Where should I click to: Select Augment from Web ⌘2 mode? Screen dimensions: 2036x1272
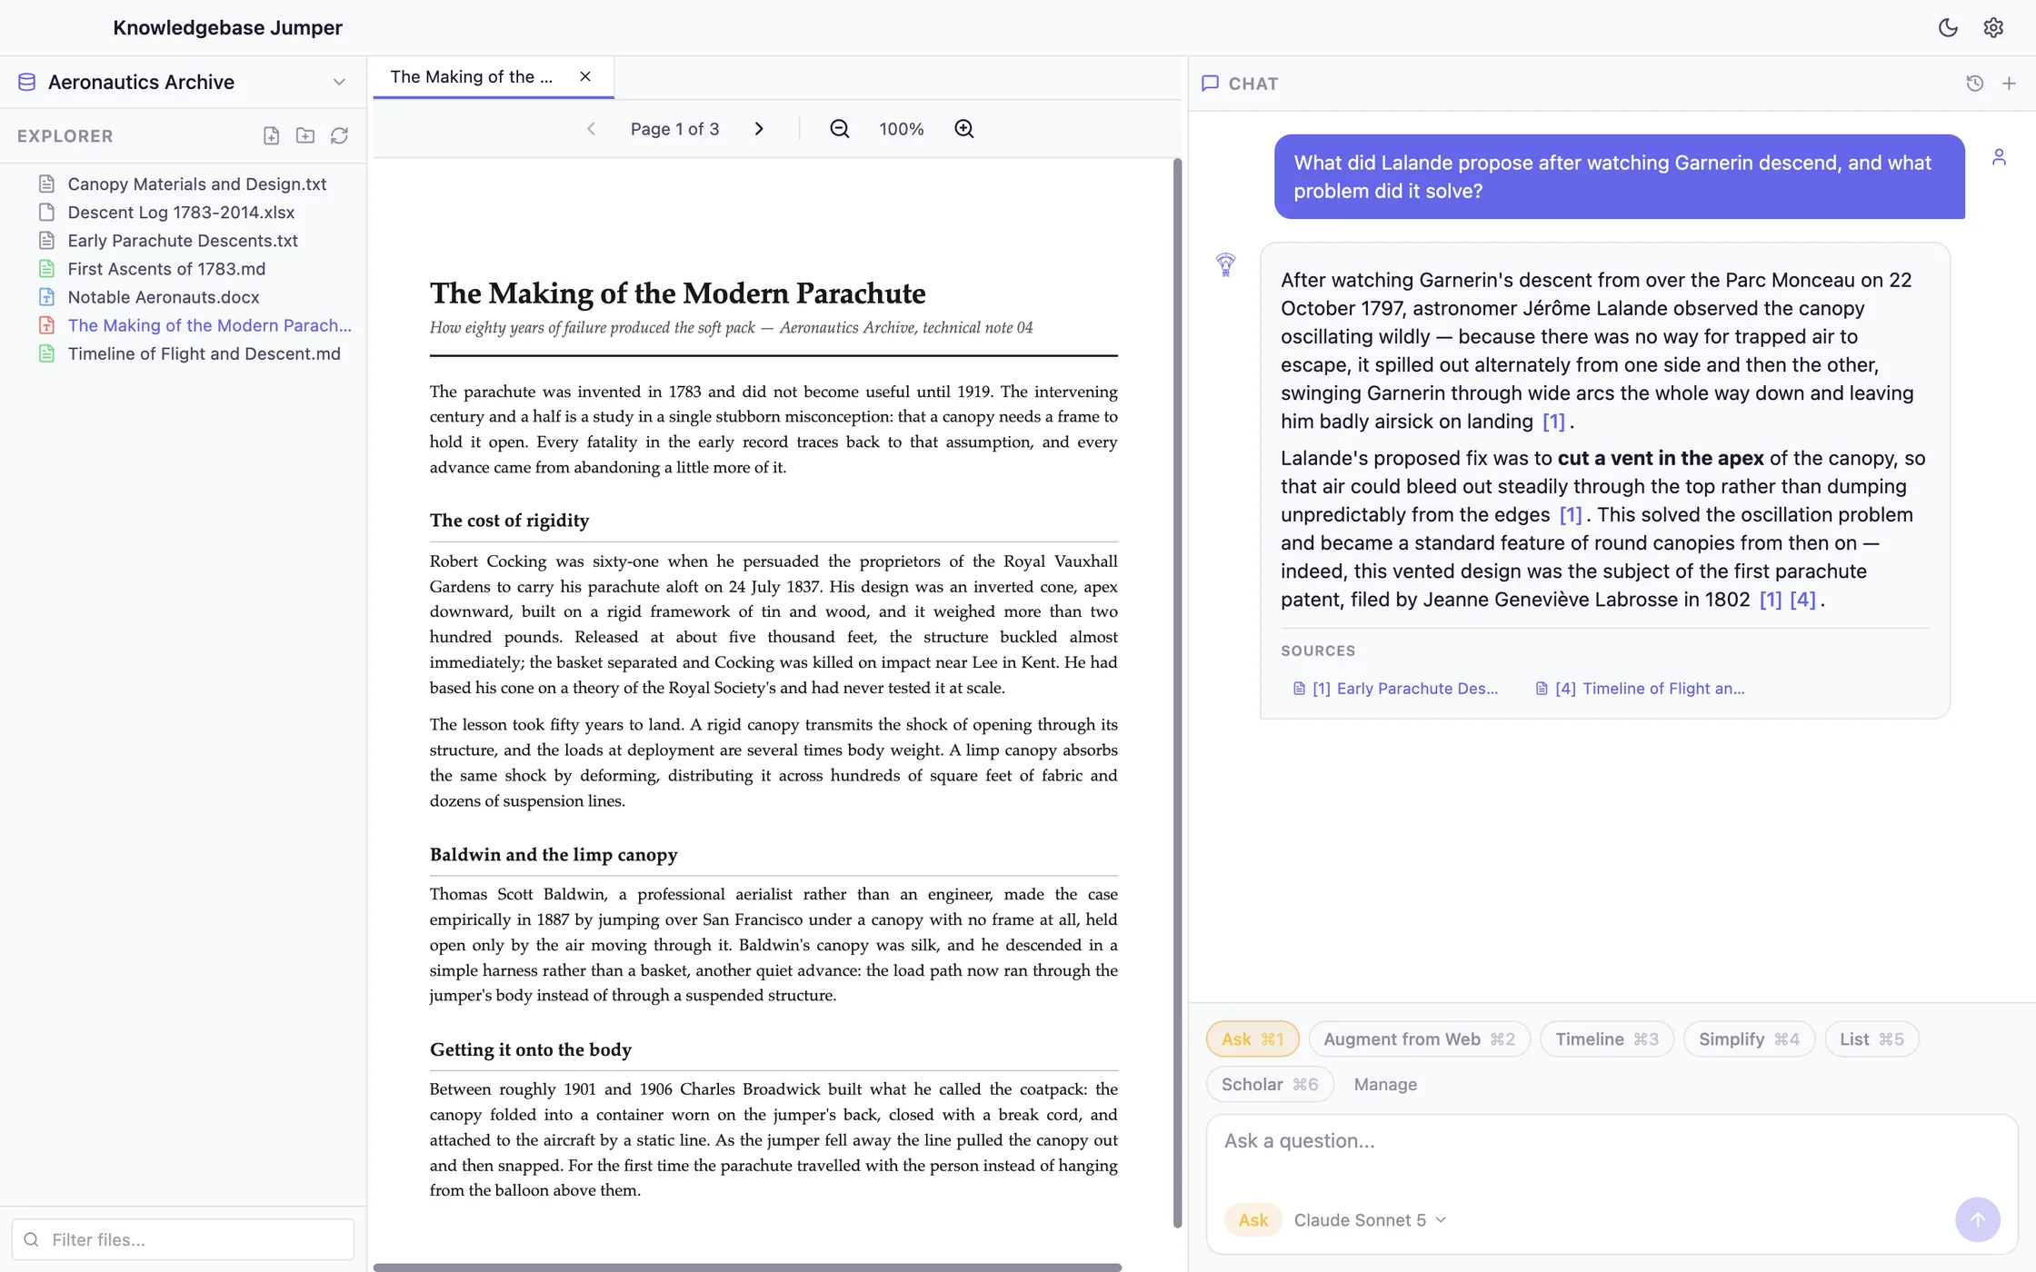pyautogui.click(x=1419, y=1038)
